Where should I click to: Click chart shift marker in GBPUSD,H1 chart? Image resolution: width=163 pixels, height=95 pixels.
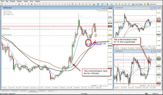[x=152, y=53]
